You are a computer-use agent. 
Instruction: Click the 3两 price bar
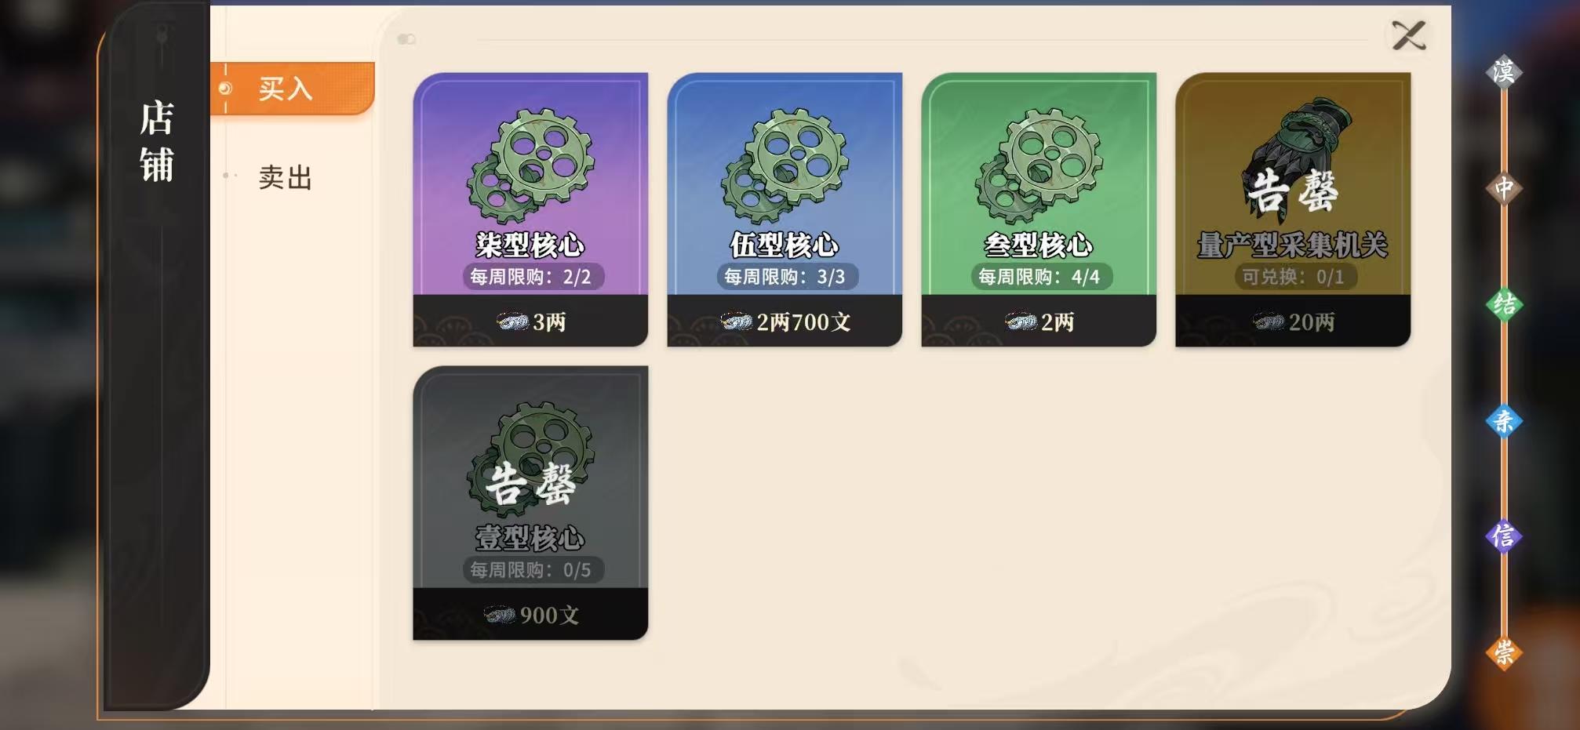(x=530, y=321)
